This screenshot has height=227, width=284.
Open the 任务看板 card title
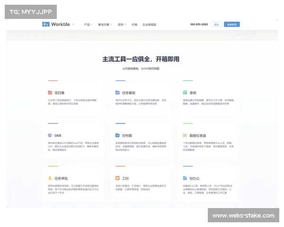pyautogui.click(x=129, y=93)
